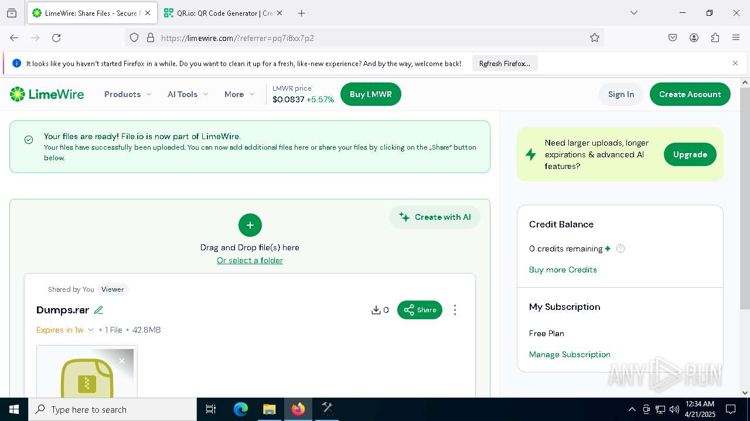Click the Buy LMWR button
Image resolution: width=750 pixels, height=421 pixels.
click(x=370, y=94)
